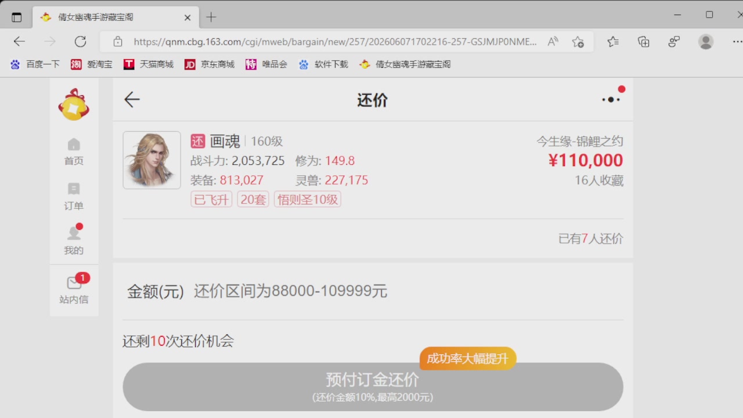This screenshot has width=743, height=418.
Task: Open the 软件下载 bookmark
Action: [323, 64]
